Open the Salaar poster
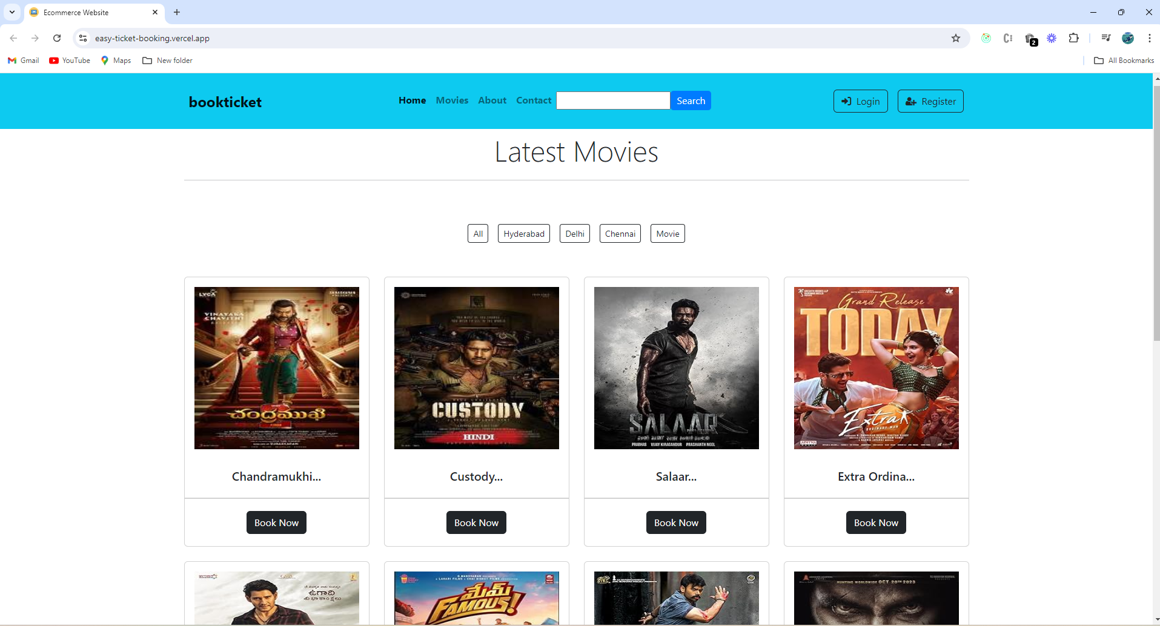 pyautogui.click(x=677, y=368)
